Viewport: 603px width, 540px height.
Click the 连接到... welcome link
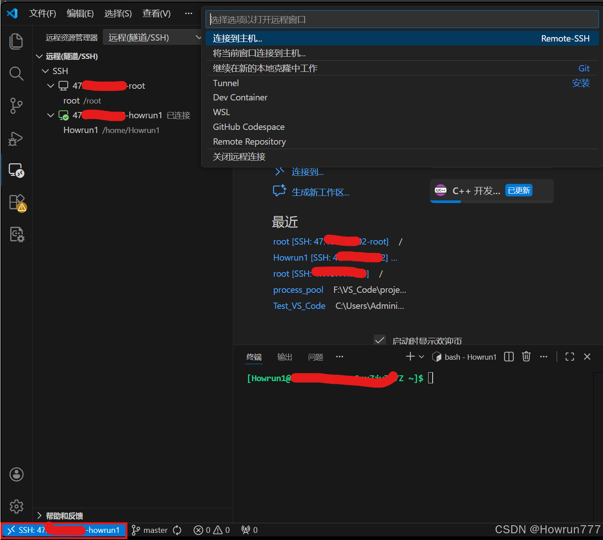[x=307, y=172]
